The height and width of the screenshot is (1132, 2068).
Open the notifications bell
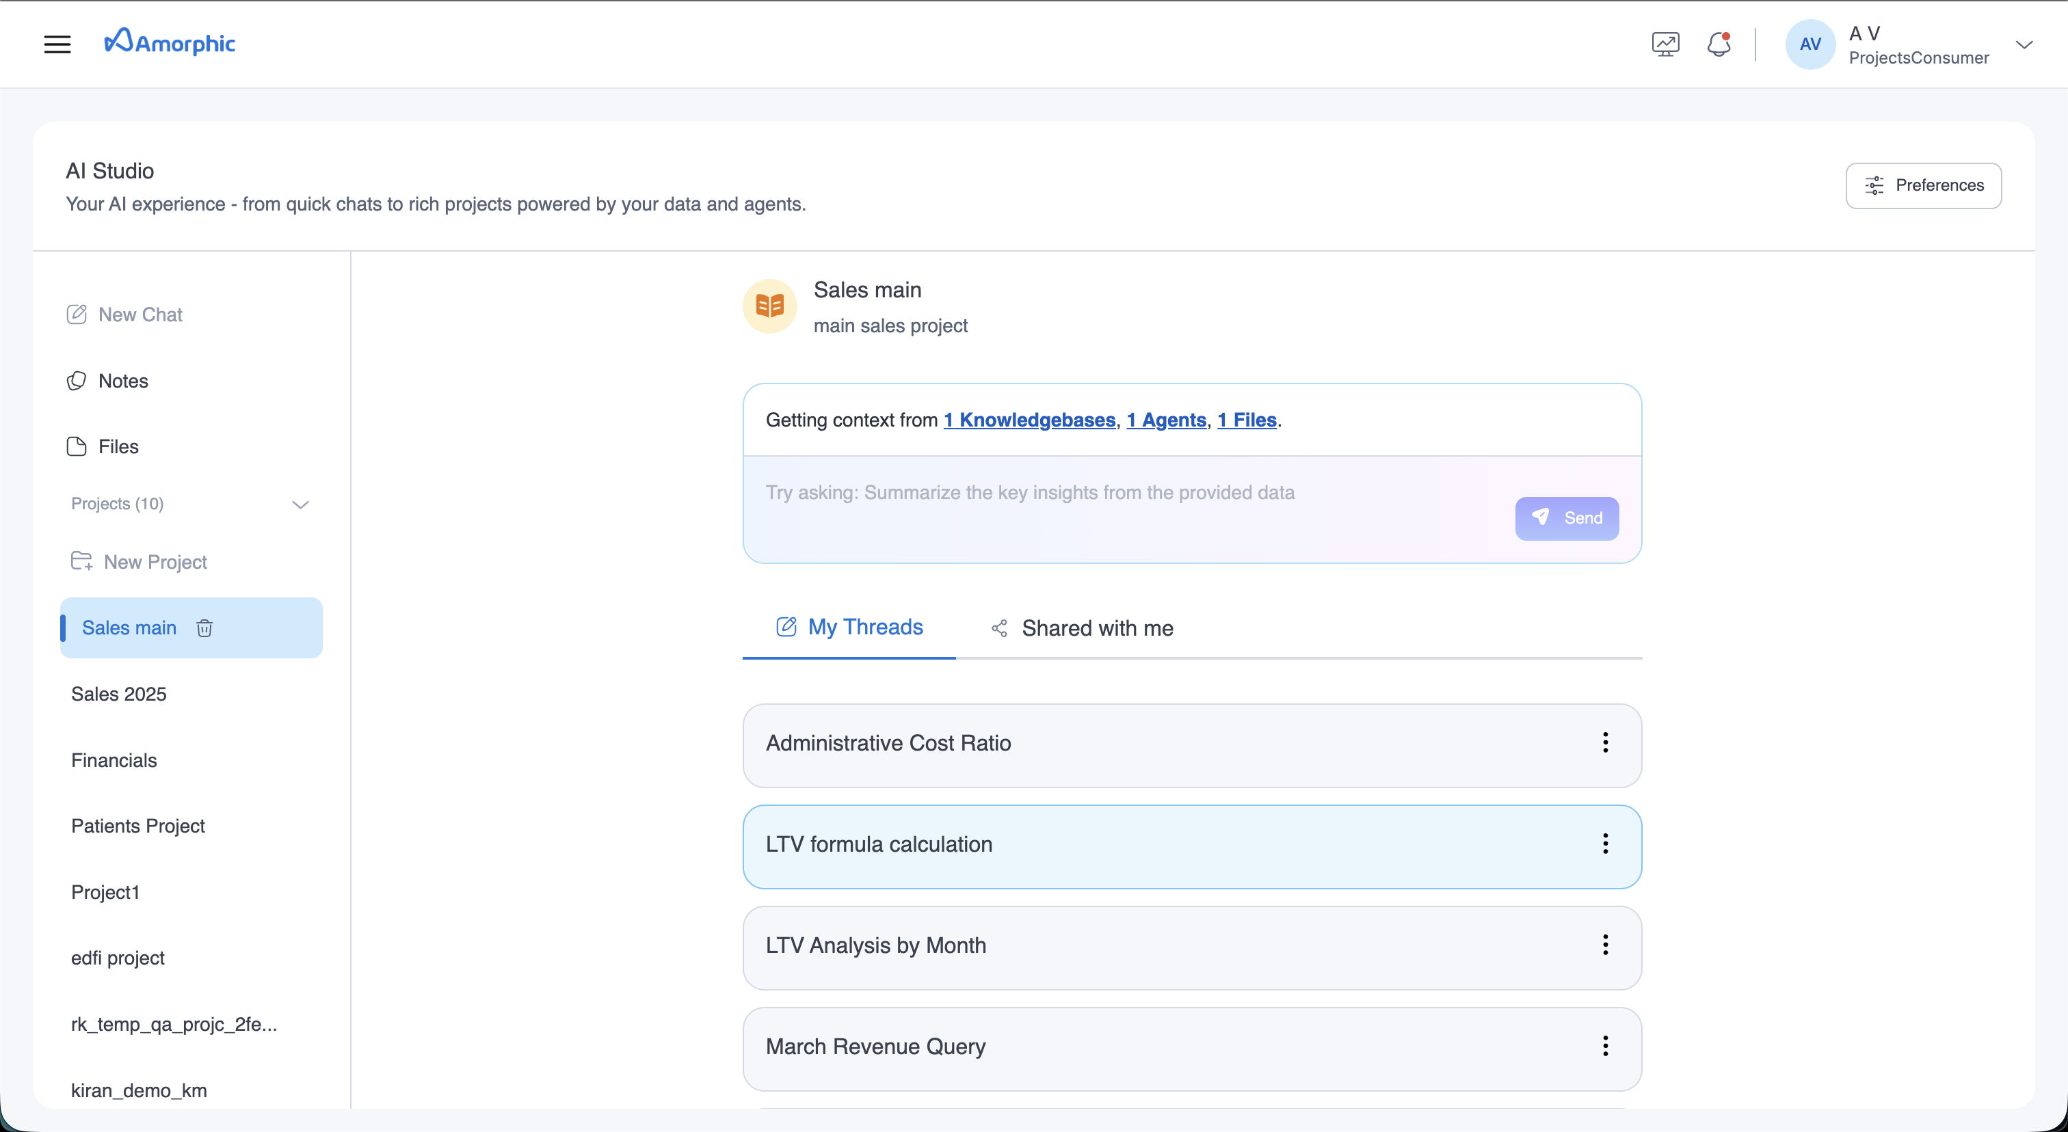[x=1719, y=44]
